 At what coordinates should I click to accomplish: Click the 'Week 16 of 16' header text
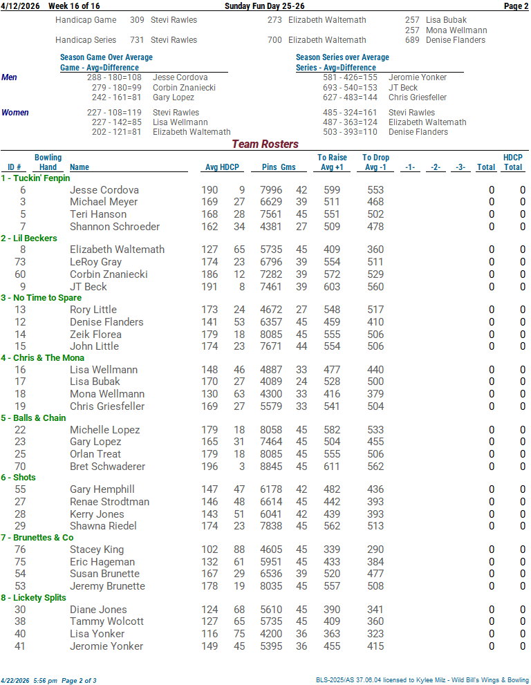(x=74, y=6)
